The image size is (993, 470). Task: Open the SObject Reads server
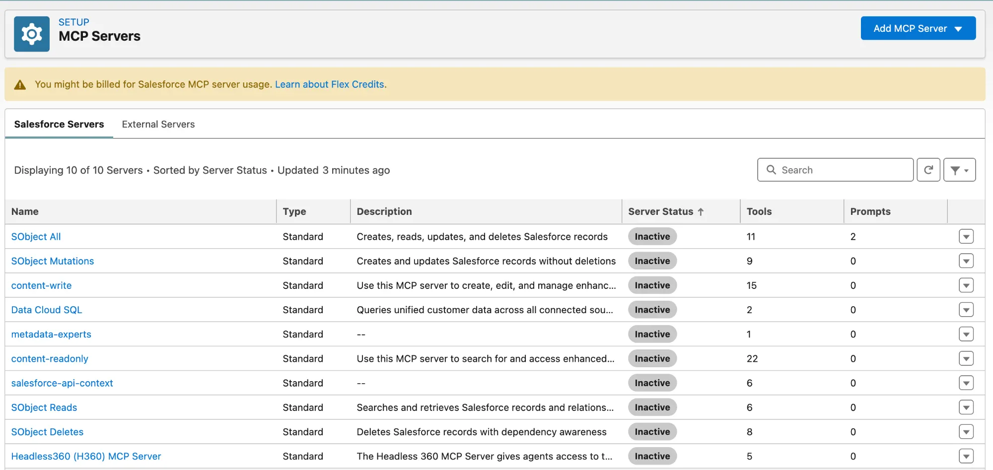point(44,407)
